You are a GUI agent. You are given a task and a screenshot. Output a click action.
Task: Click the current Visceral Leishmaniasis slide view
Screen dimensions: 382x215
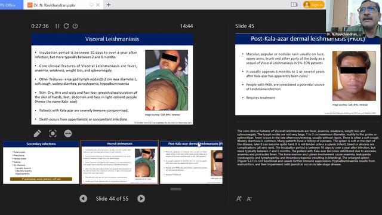(112, 79)
